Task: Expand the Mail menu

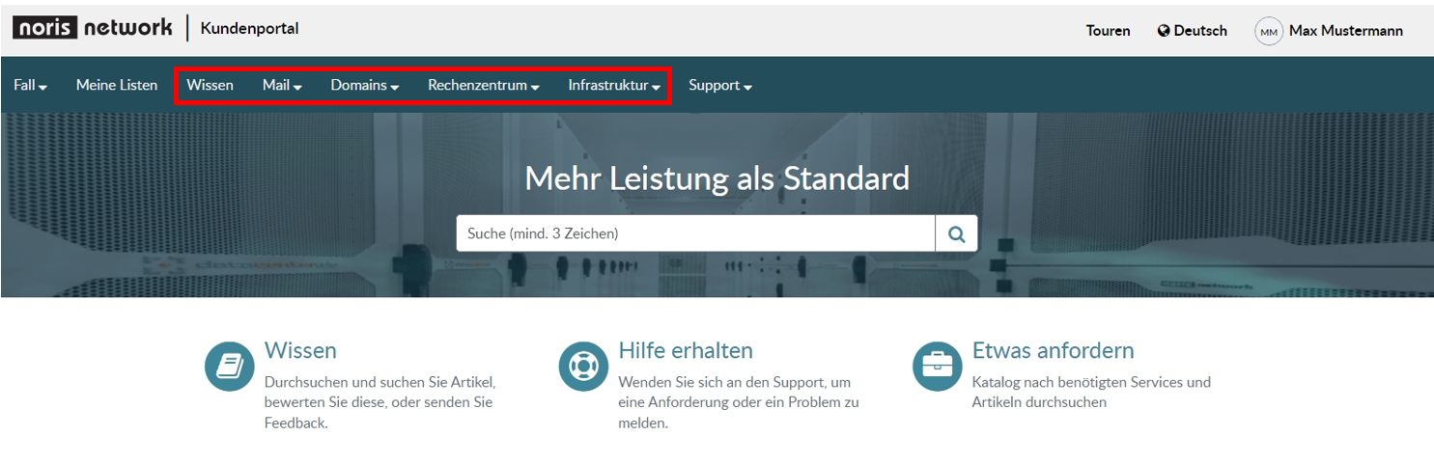Action: coord(282,85)
